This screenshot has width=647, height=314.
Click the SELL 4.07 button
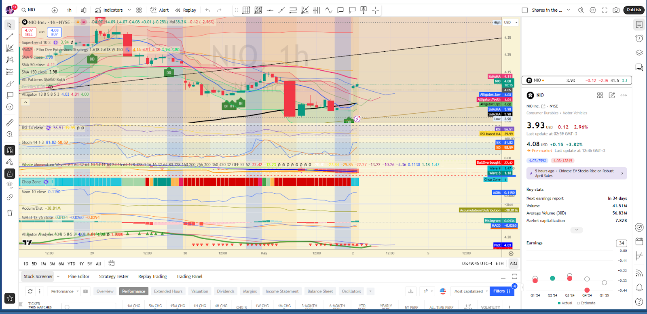pyautogui.click(x=29, y=32)
